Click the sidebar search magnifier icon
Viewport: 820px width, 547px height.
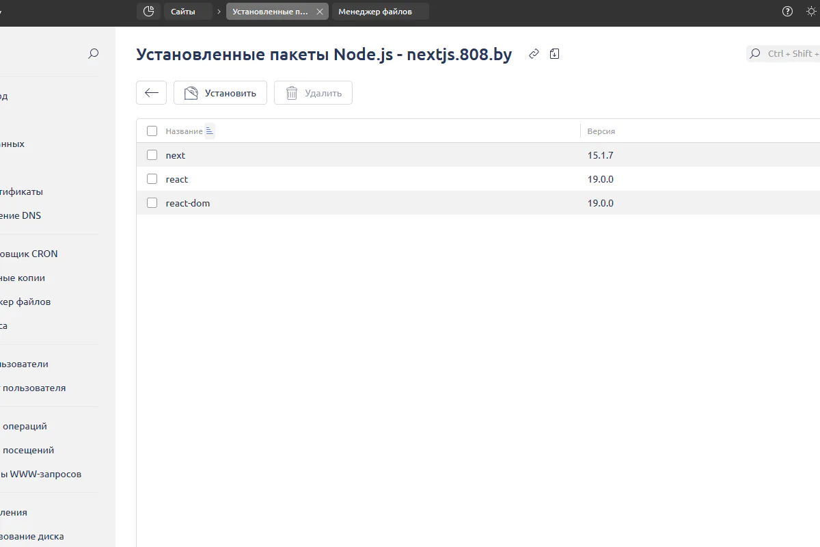[x=94, y=53]
